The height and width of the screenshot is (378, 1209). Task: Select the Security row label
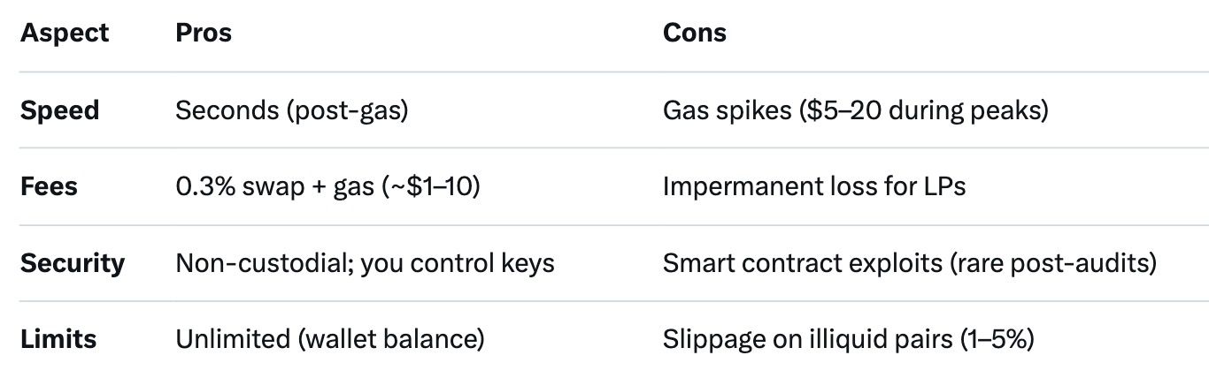[x=73, y=263]
